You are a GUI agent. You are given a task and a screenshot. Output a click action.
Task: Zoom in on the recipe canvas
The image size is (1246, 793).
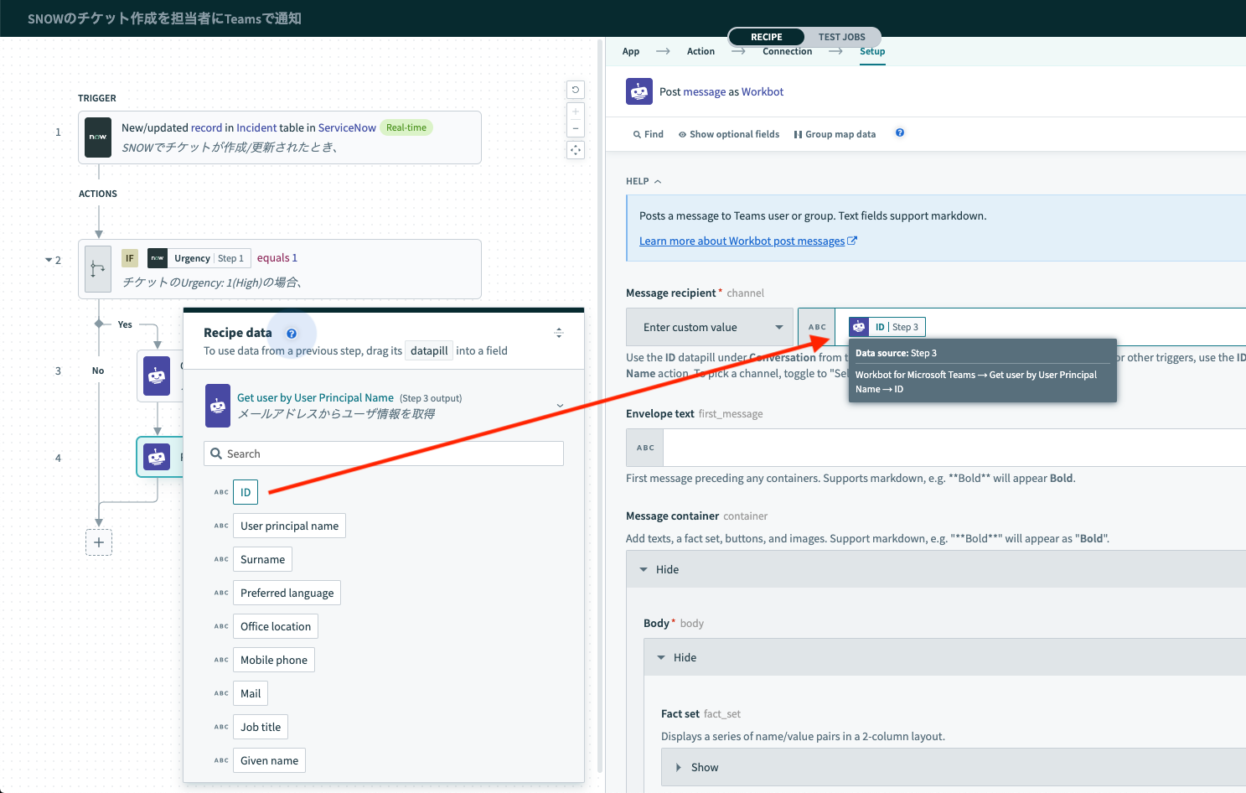pos(576,111)
